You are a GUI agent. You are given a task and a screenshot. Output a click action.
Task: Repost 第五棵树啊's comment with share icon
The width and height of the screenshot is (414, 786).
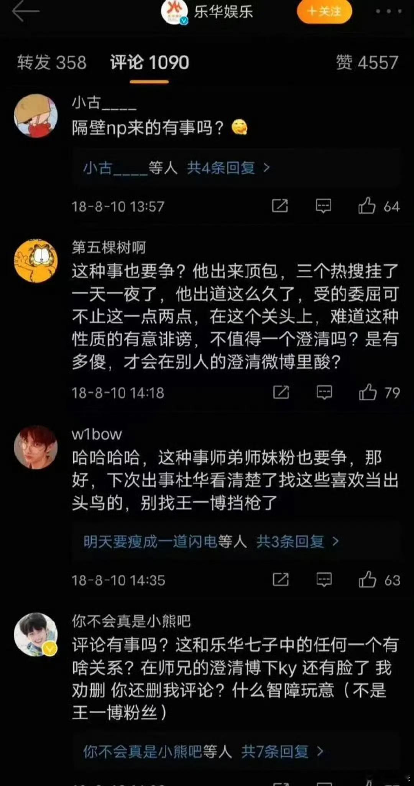coord(281,392)
